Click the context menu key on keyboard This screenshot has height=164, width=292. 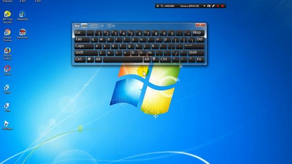coord(155,59)
